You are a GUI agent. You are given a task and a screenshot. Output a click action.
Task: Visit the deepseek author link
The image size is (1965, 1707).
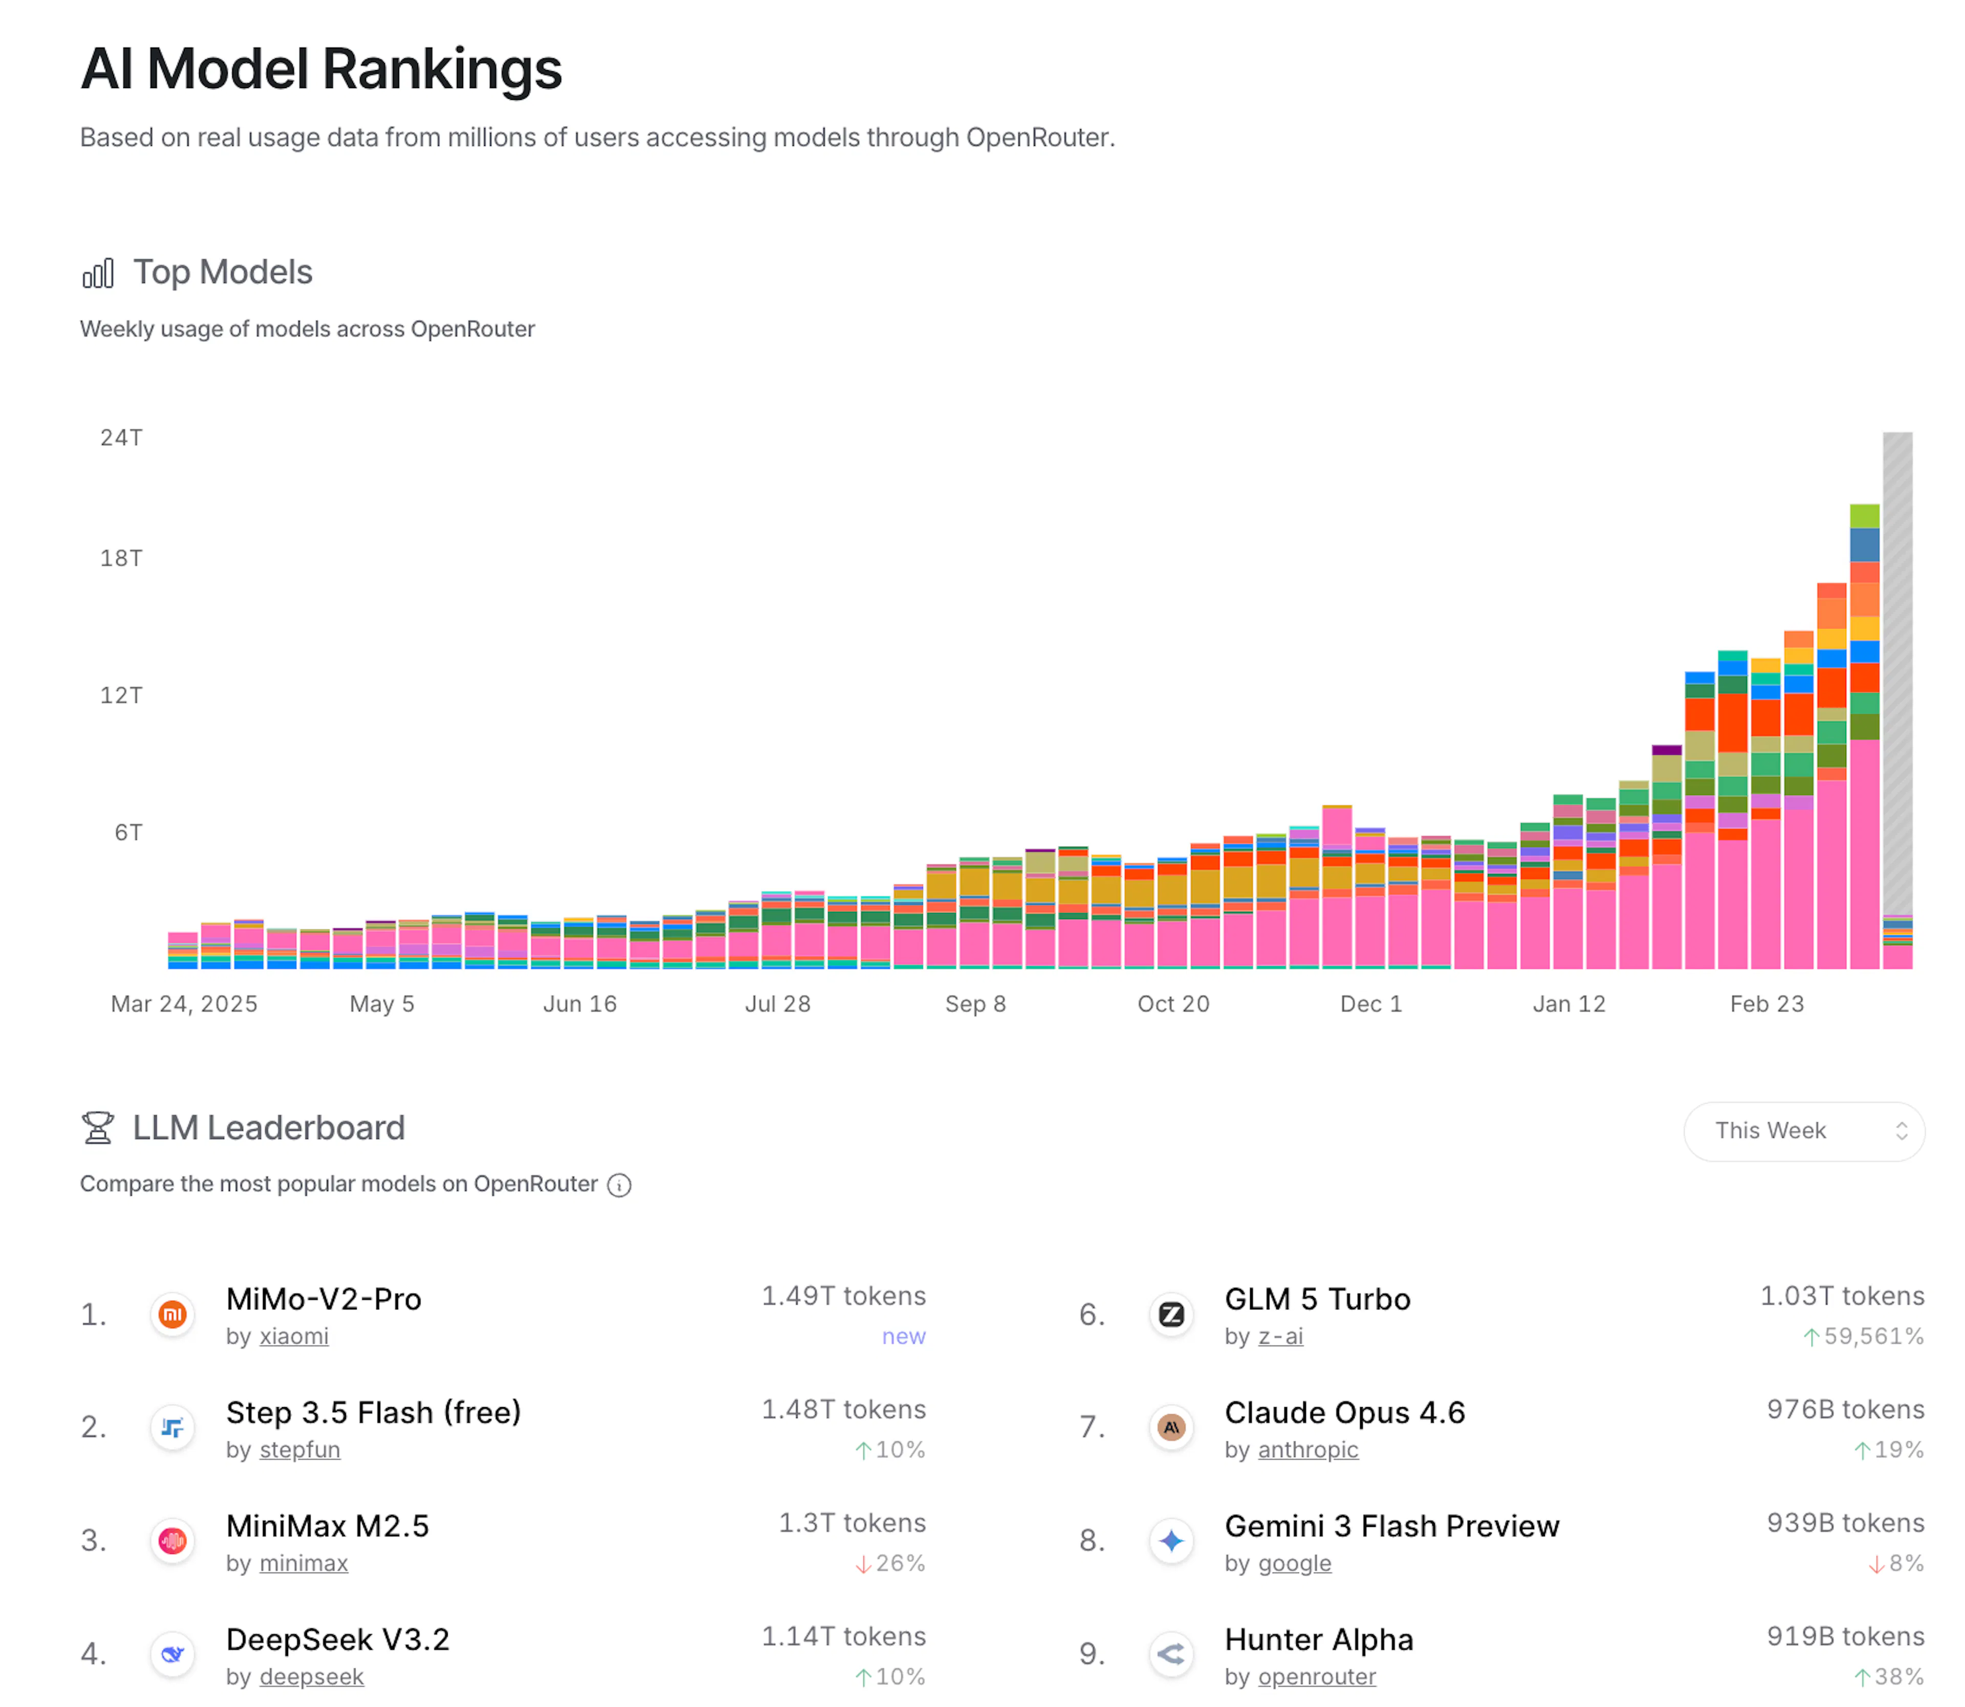(312, 1676)
